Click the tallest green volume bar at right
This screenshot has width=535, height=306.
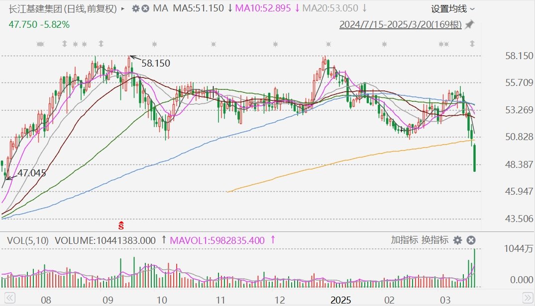click(474, 268)
